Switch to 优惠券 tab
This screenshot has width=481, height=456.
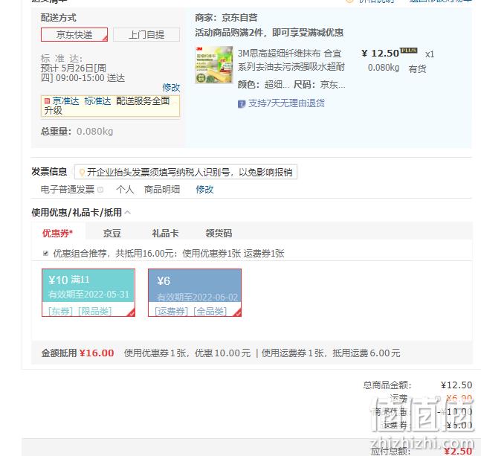tap(58, 234)
